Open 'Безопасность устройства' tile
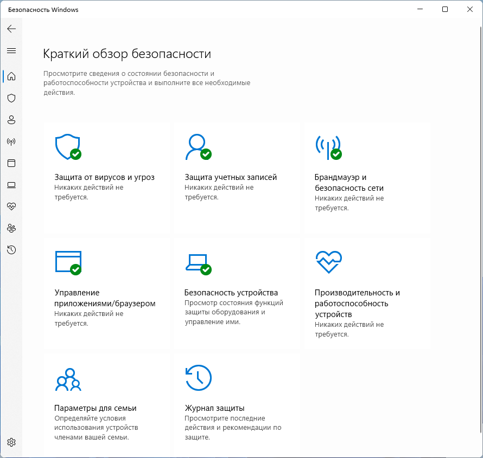This screenshot has height=458, width=483. [236, 292]
